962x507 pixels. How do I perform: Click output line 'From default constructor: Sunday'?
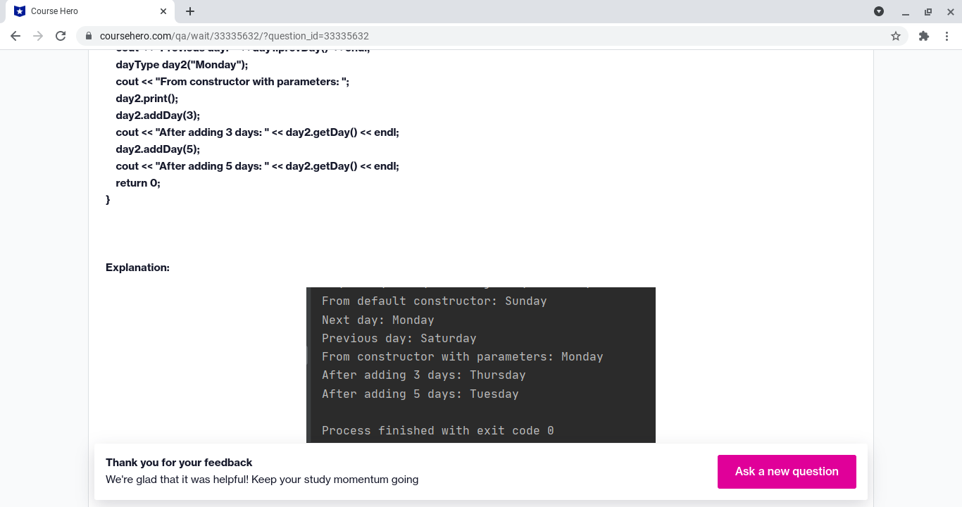point(435,301)
